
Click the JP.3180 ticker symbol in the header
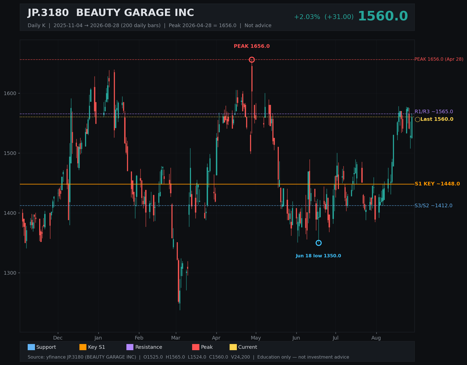[x=48, y=13]
